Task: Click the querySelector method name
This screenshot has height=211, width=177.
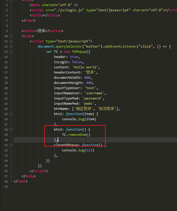Action: (69, 46)
